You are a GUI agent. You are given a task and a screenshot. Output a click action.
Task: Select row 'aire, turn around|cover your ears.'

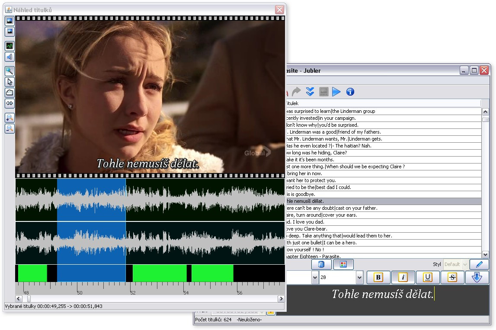coord(384,215)
